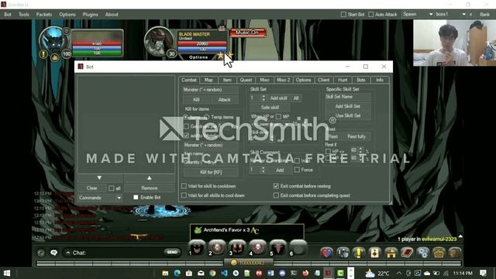This screenshot has width=496, height=279.
Task: Open Microsoft Edge from the taskbar
Action: pyautogui.click(x=177, y=273)
